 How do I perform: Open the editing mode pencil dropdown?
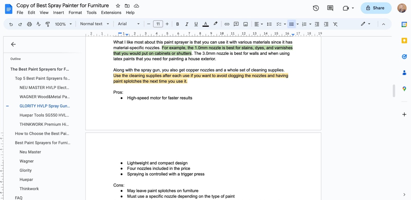[365, 24]
